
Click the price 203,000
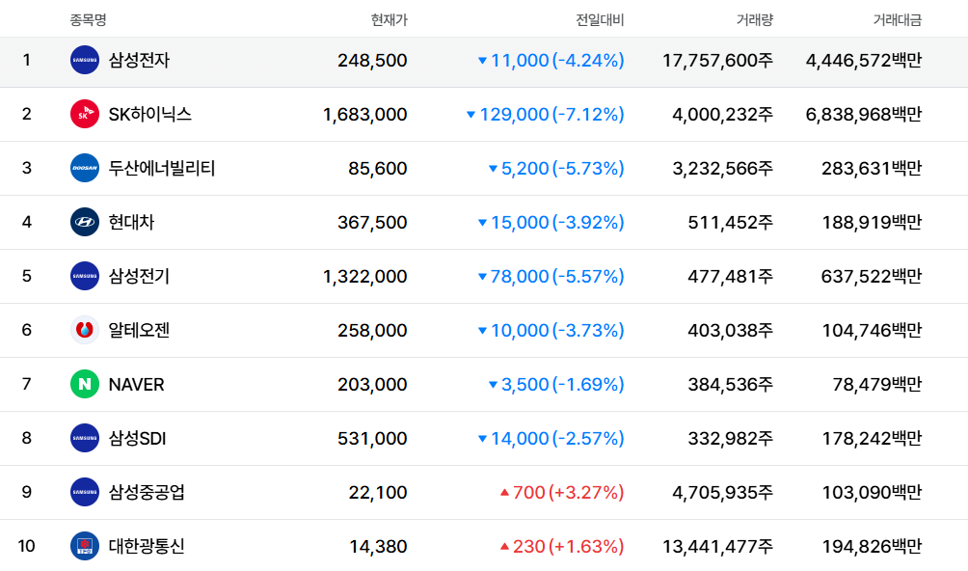[372, 385]
